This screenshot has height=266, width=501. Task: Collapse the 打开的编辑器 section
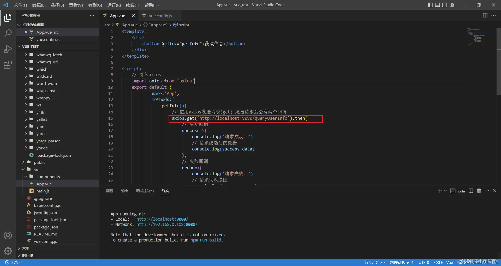(x=57, y=25)
